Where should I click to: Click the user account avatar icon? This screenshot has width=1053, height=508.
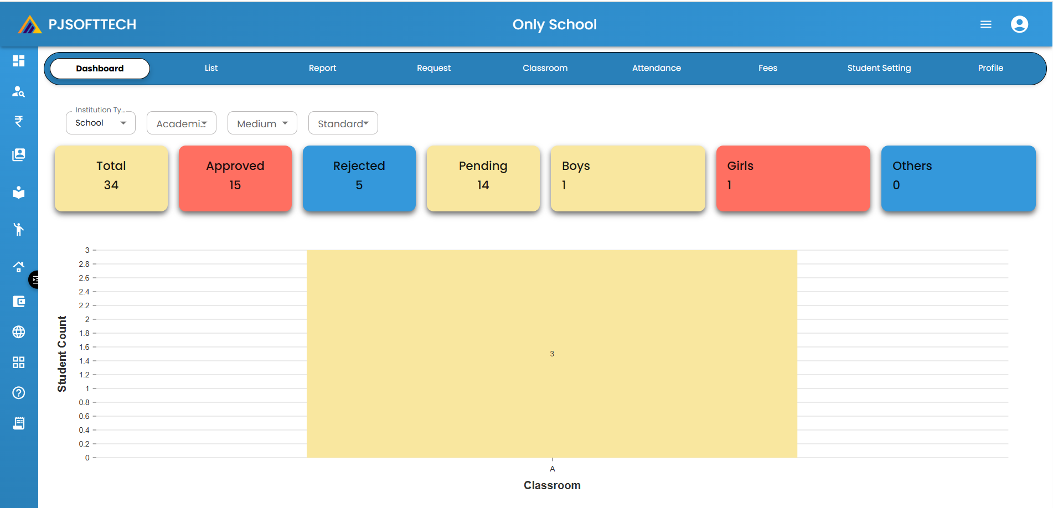1019,24
